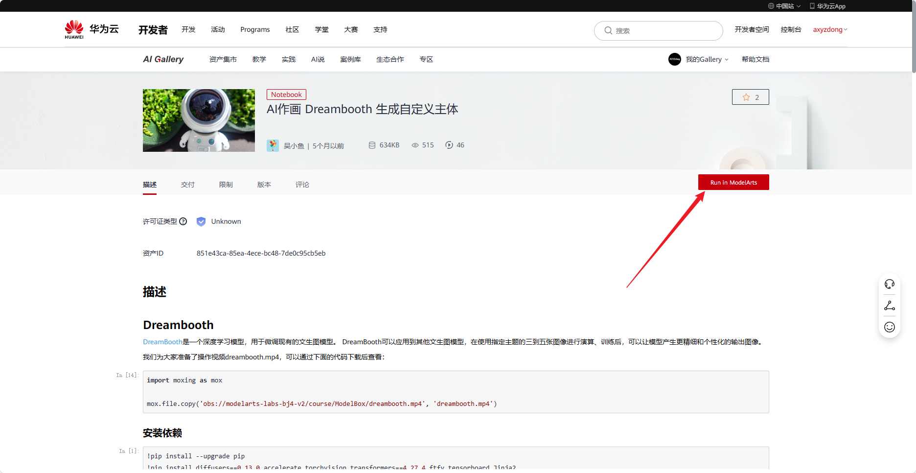Click the Huawei Cloud logo

[92, 29]
